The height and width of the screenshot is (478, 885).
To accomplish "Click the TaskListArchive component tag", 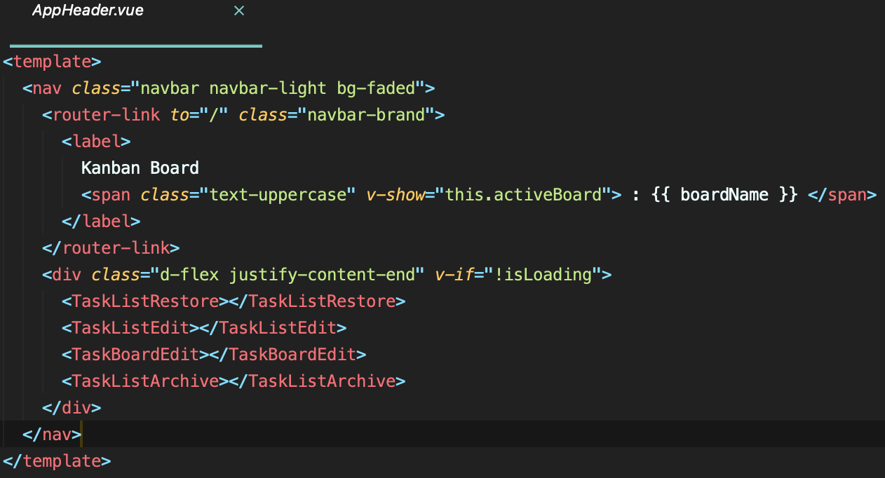I will (140, 381).
